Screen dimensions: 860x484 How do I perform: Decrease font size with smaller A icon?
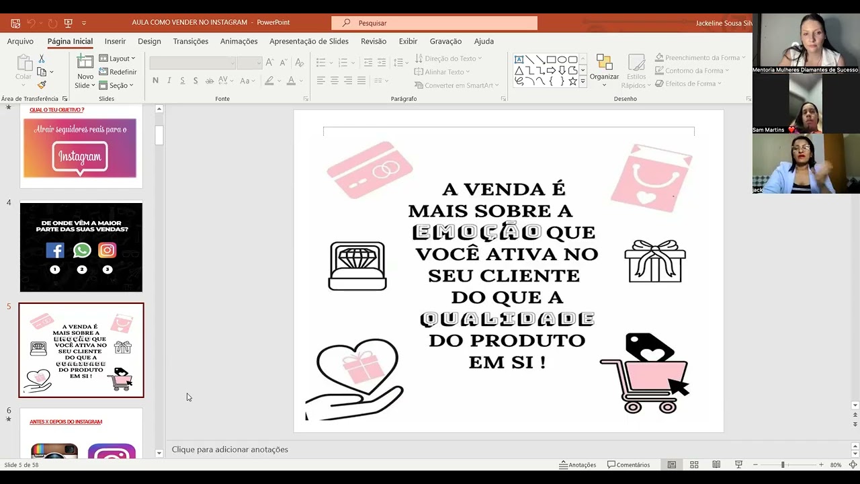[x=283, y=63]
